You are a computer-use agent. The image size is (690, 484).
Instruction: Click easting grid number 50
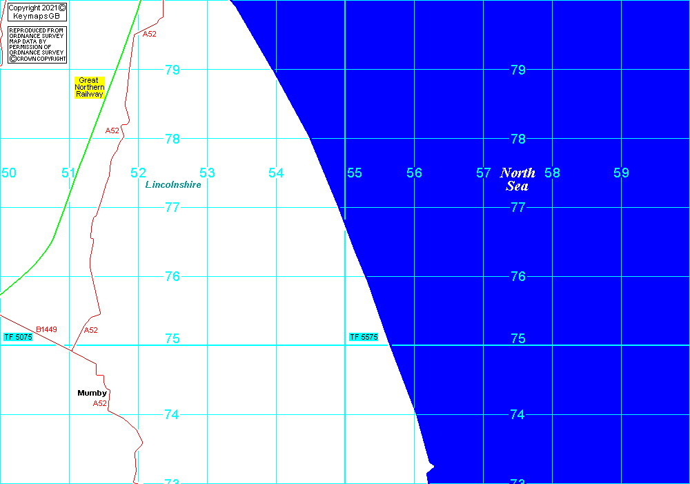(x=9, y=173)
